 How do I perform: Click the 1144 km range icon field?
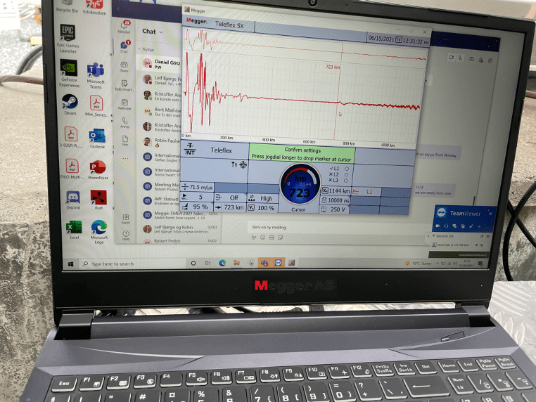point(336,190)
